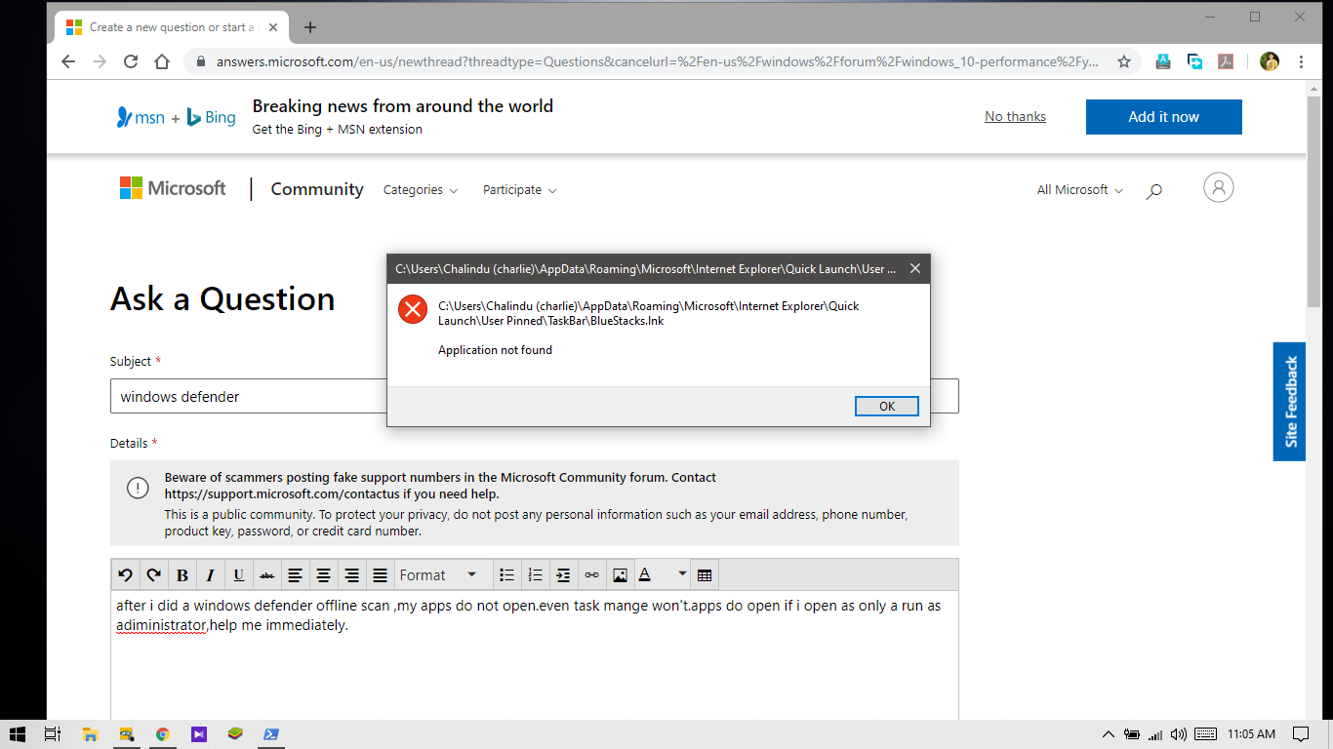Open the Site Feedback side tab
Viewport: 1333px width, 749px height.
point(1289,401)
